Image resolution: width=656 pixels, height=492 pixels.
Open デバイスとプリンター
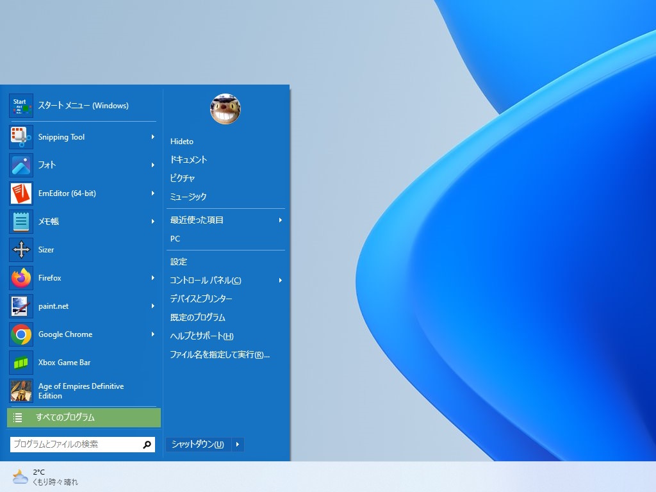pos(201,299)
